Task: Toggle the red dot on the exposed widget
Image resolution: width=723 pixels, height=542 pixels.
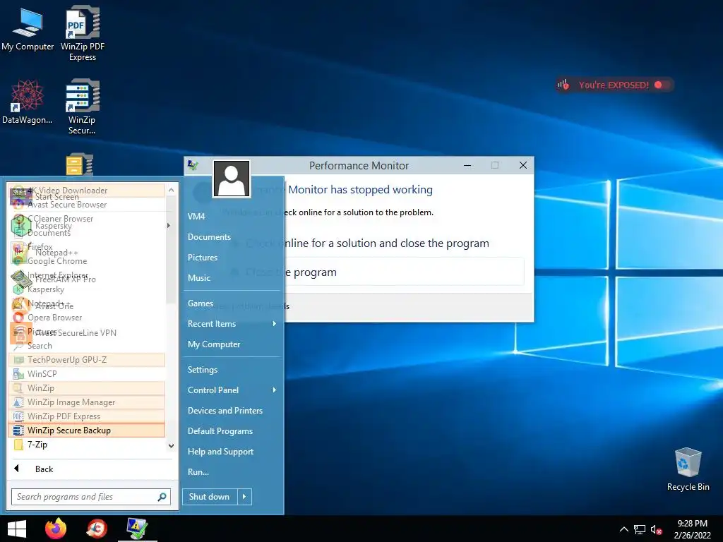Action: pos(658,85)
